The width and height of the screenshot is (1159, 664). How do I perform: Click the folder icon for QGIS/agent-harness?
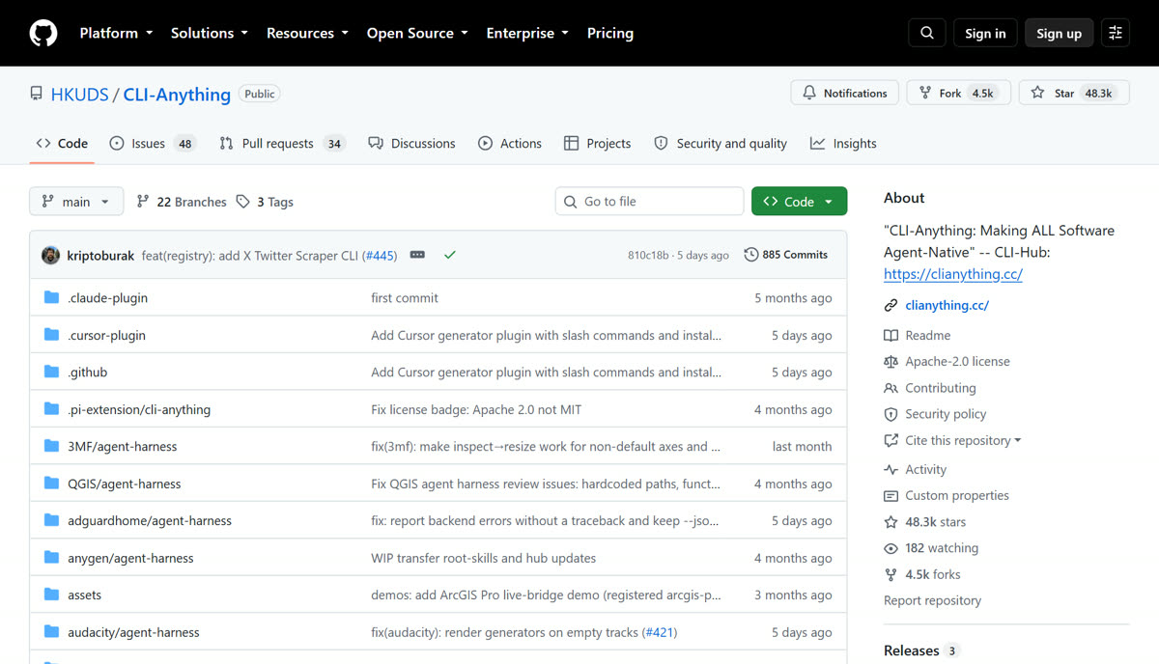tap(51, 484)
